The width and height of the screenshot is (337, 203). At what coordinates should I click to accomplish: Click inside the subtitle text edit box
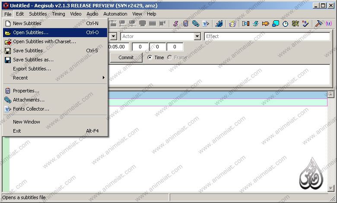[x=219, y=75]
